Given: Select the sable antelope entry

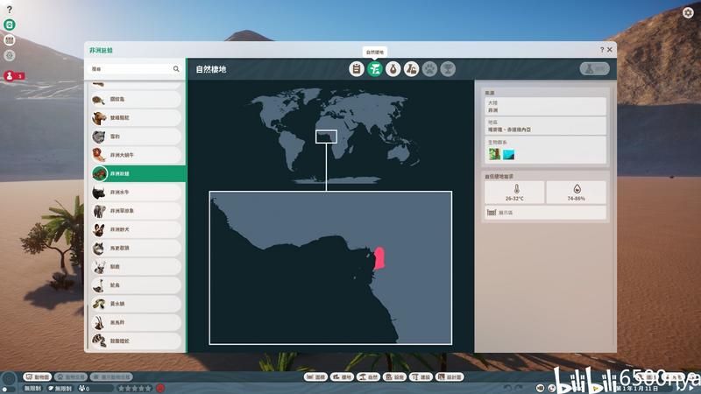Looking at the screenshot, I should pyautogui.click(x=136, y=322).
